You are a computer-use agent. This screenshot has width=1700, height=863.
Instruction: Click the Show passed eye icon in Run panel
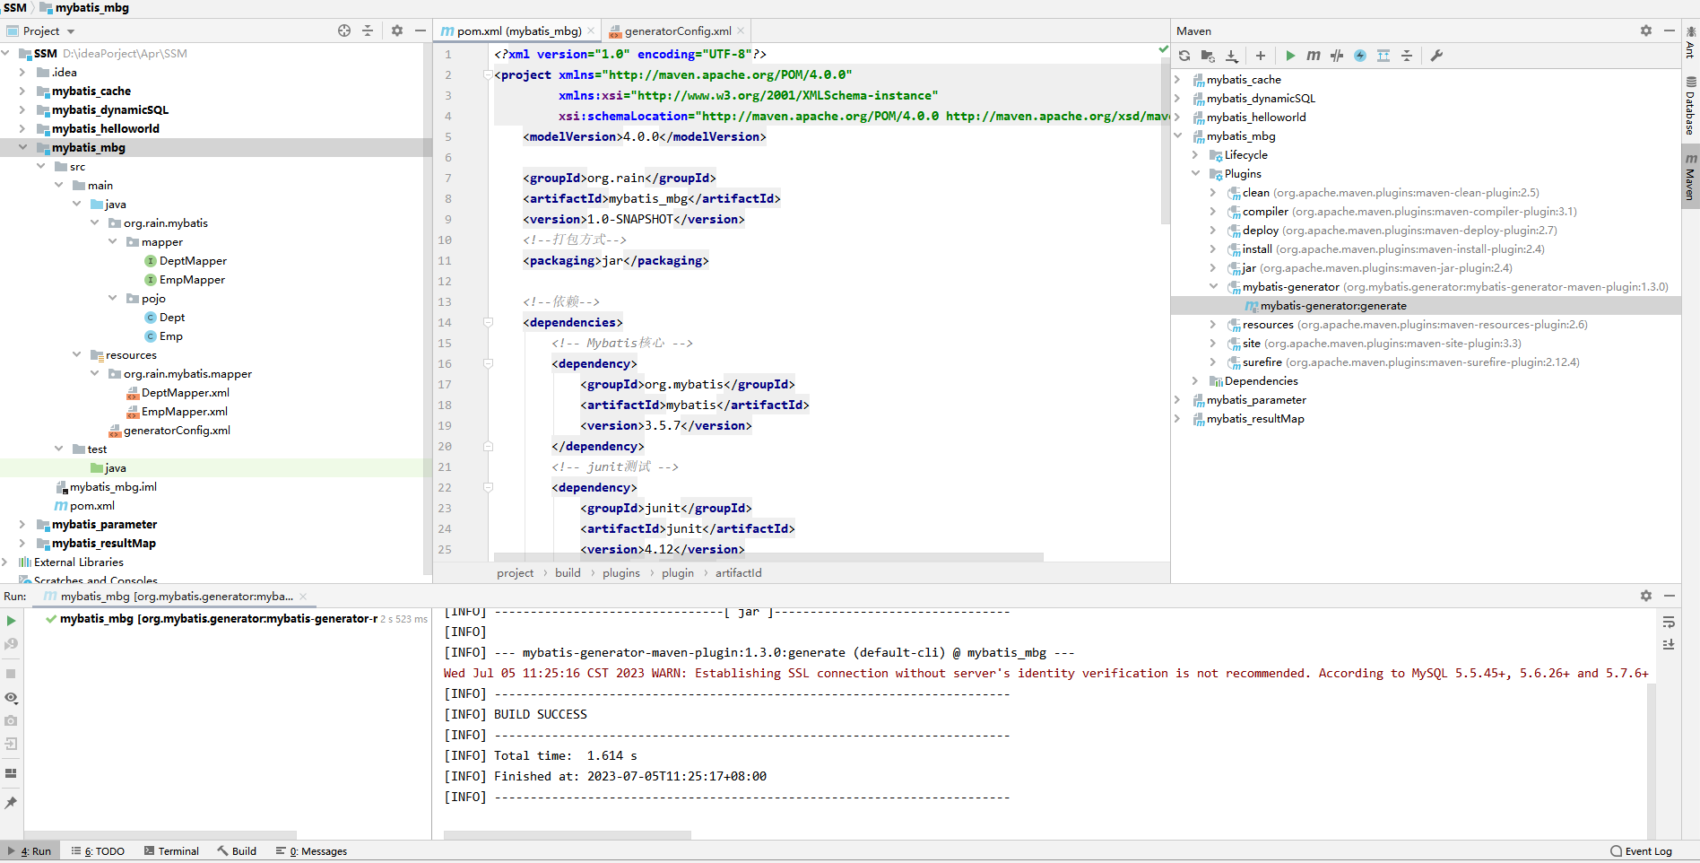pyautogui.click(x=11, y=698)
